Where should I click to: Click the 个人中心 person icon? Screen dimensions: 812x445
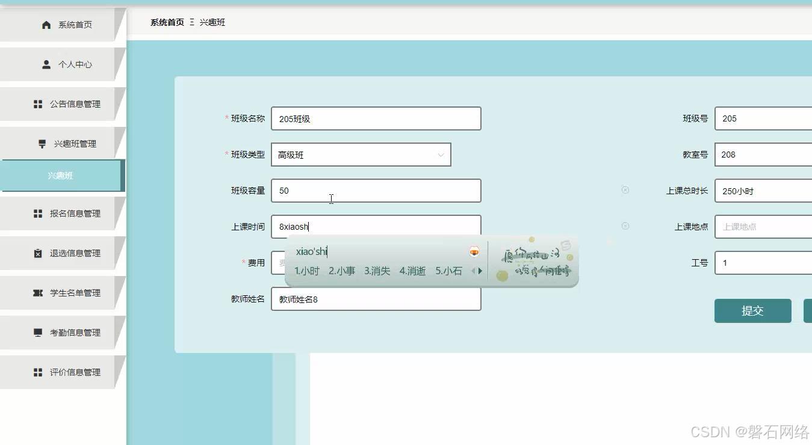(46, 64)
